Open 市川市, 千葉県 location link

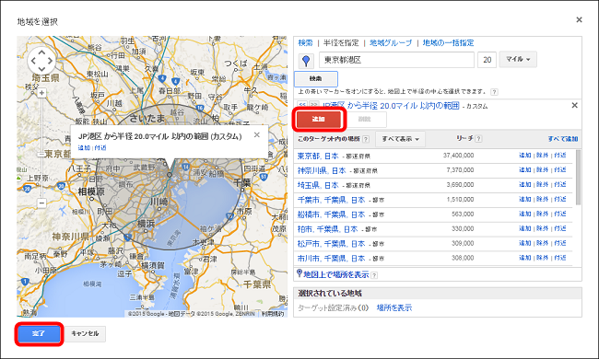331,259
